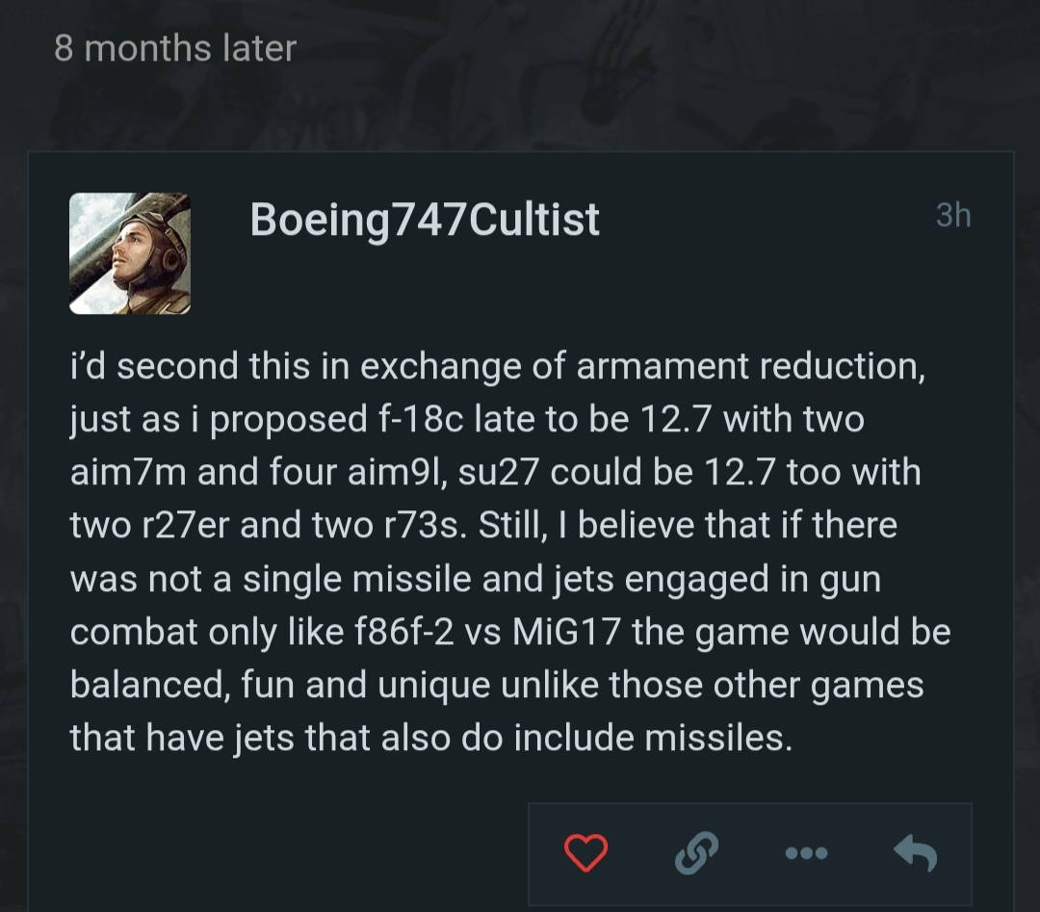Open more actions with three-dot icon
This screenshot has width=1040, height=912.
point(806,853)
